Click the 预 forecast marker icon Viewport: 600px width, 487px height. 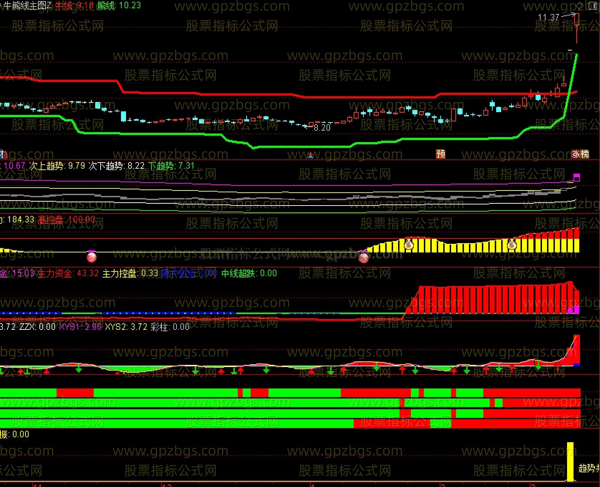click(x=441, y=154)
